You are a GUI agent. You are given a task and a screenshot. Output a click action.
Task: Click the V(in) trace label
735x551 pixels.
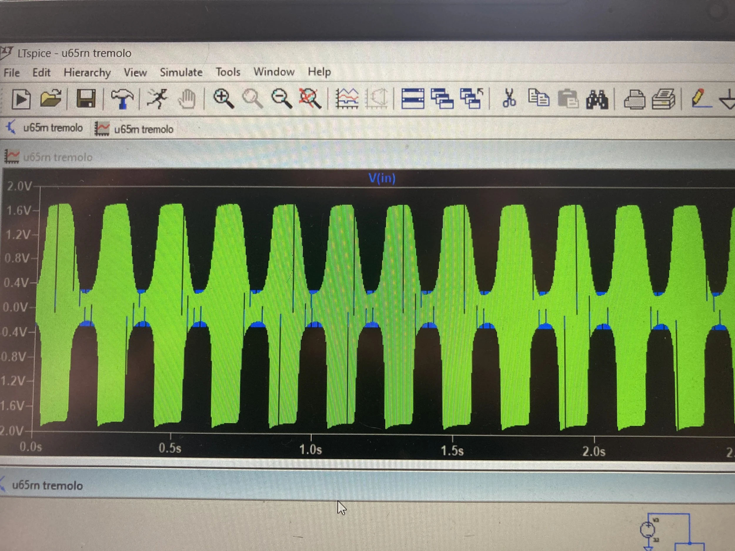tap(382, 178)
